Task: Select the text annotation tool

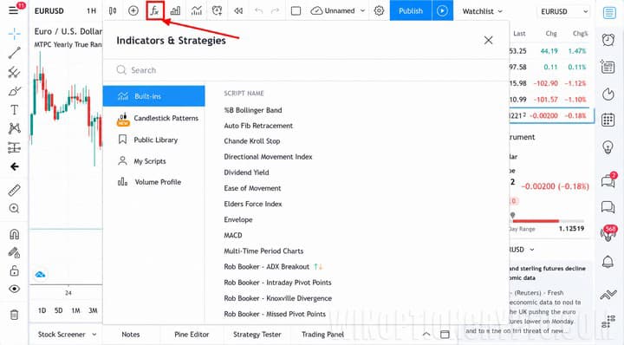Action: pos(15,110)
